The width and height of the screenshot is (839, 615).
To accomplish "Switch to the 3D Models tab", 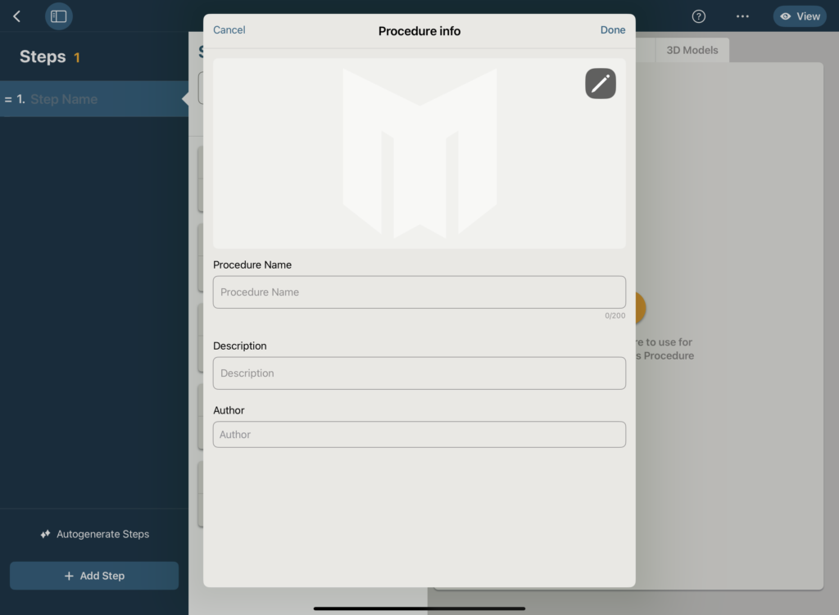I will pyautogui.click(x=692, y=50).
